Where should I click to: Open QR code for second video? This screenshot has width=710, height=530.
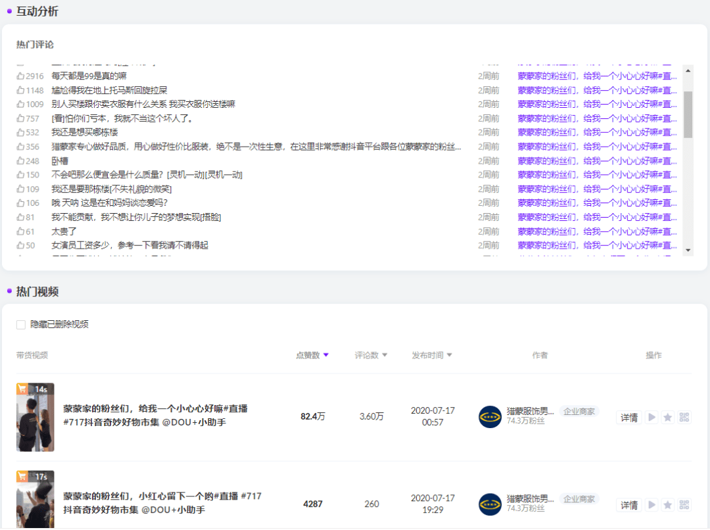(684, 505)
